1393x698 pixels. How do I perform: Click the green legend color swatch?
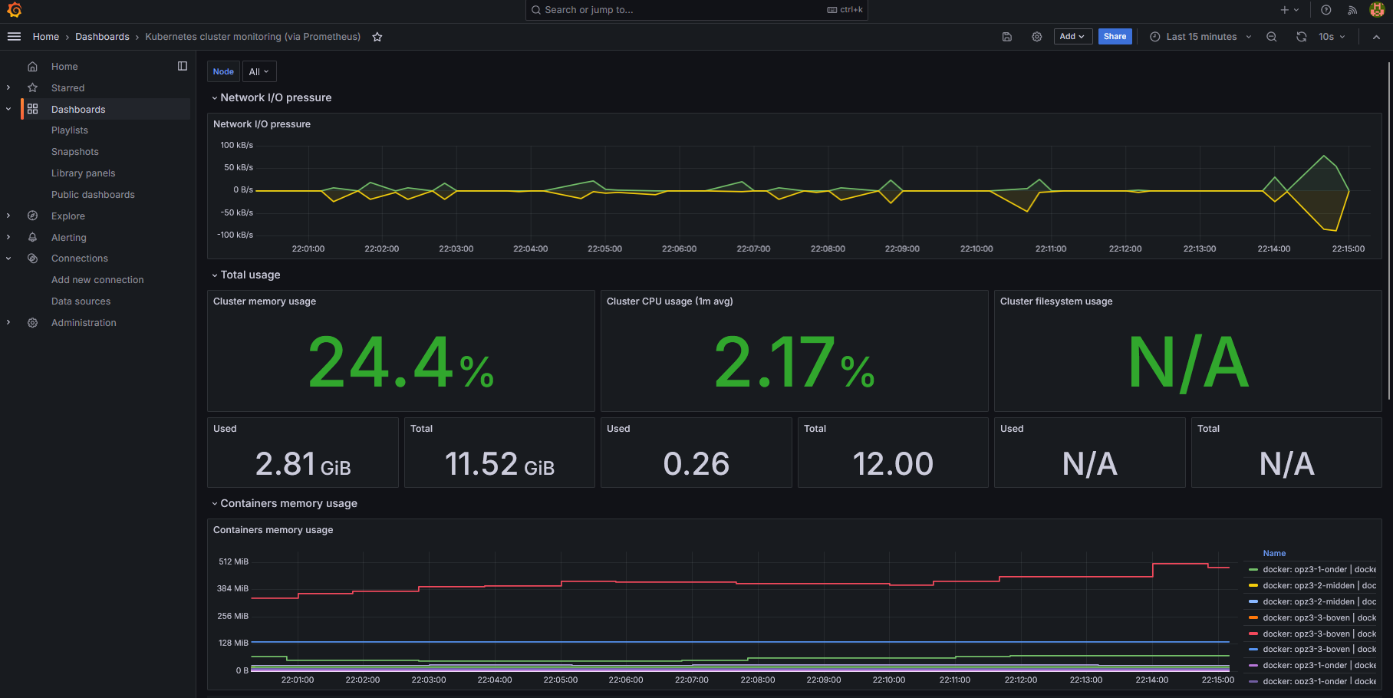click(x=1253, y=570)
